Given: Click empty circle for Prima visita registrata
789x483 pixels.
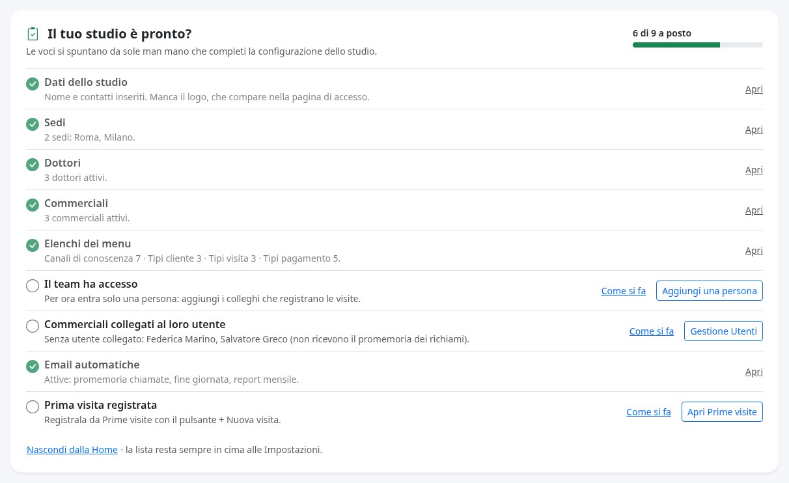Looking at the screenshot, I should (33, 407).
